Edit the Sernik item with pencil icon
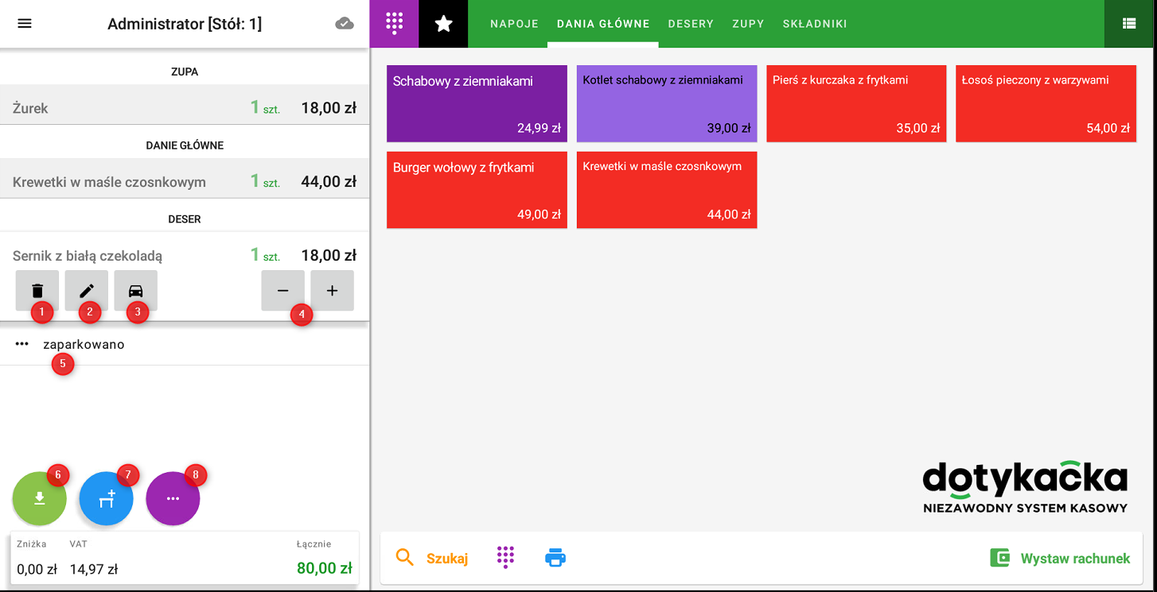Image resolution: width=1157 pixels, height=592 pixels. pyautogui.click(x=87, y=290)
